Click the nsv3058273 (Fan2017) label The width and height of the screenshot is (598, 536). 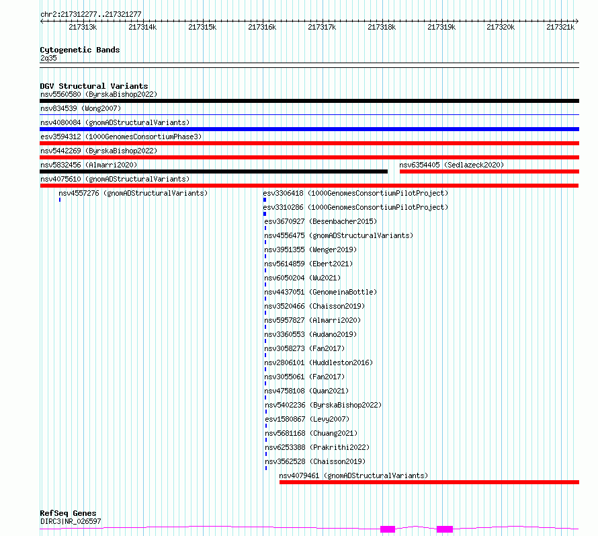tap(304, 348)
